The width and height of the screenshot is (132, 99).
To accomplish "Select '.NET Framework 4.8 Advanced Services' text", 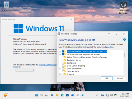I will [84, 54].
